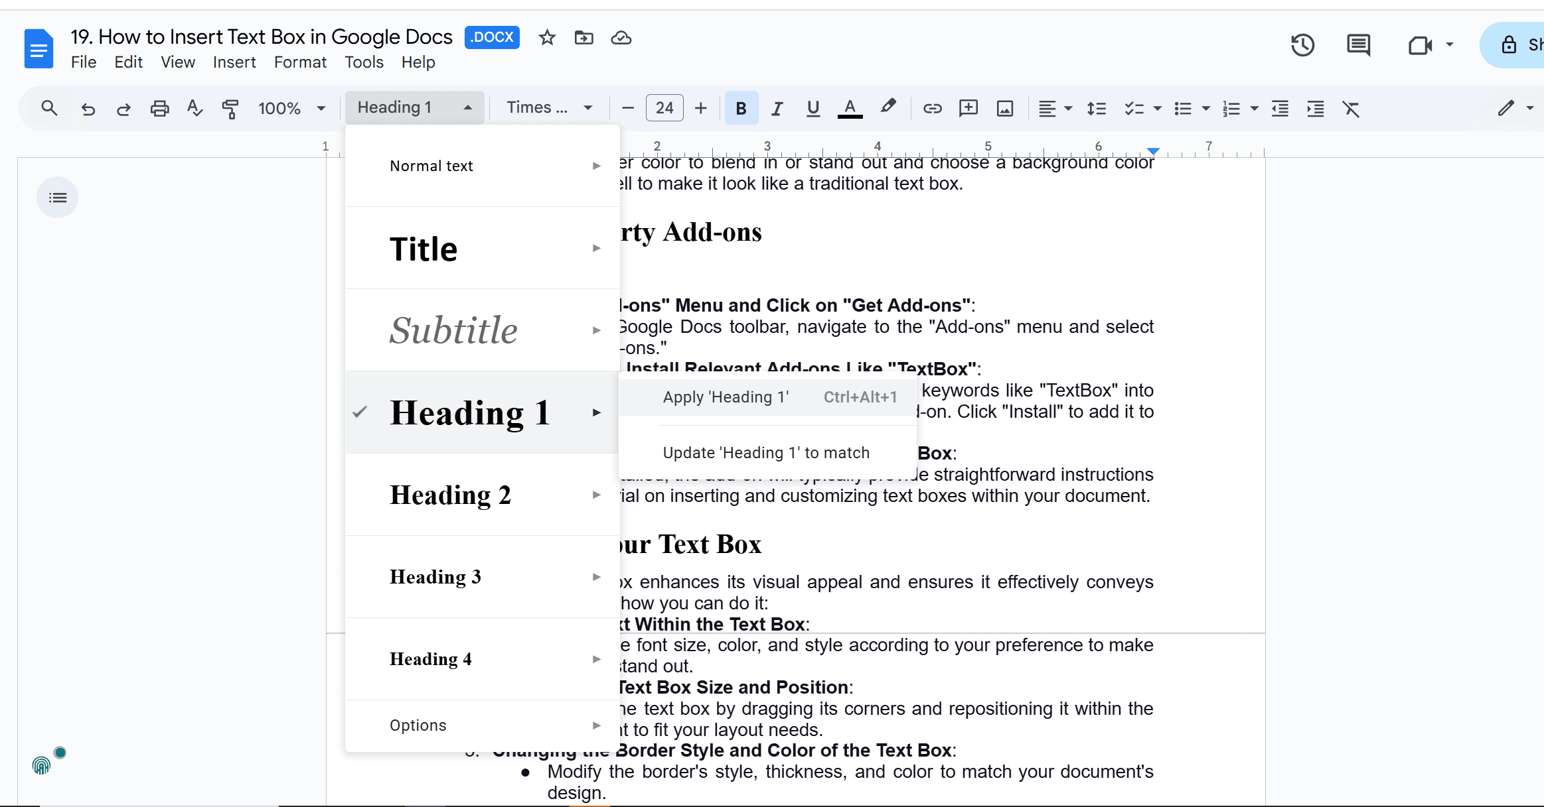This screenshot has height=807, width=1544.
Task: Select the Heading 3 style
Action: (483, 577)
